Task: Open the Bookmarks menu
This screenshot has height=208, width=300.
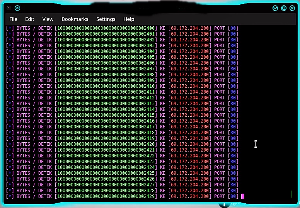Action: pos(75,19)
